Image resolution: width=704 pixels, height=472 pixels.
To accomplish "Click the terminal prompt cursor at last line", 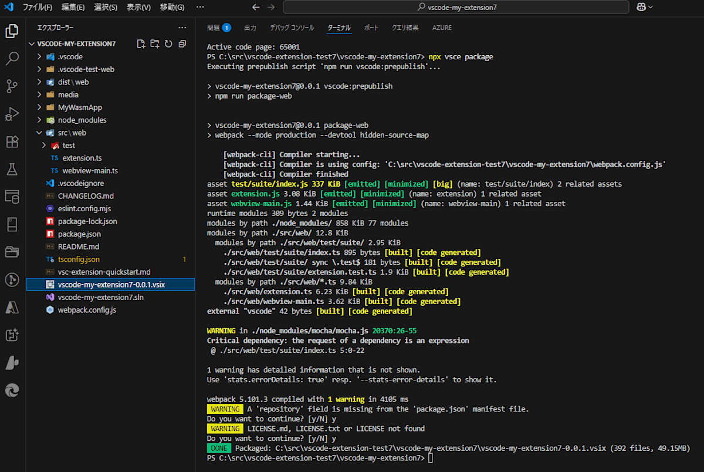I will coord(431,458).
